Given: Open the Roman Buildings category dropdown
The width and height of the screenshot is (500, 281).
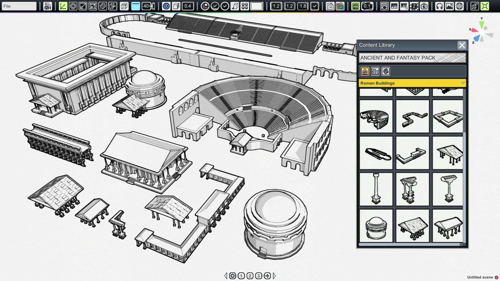Looking at the screenshot, I should point(412,83).
